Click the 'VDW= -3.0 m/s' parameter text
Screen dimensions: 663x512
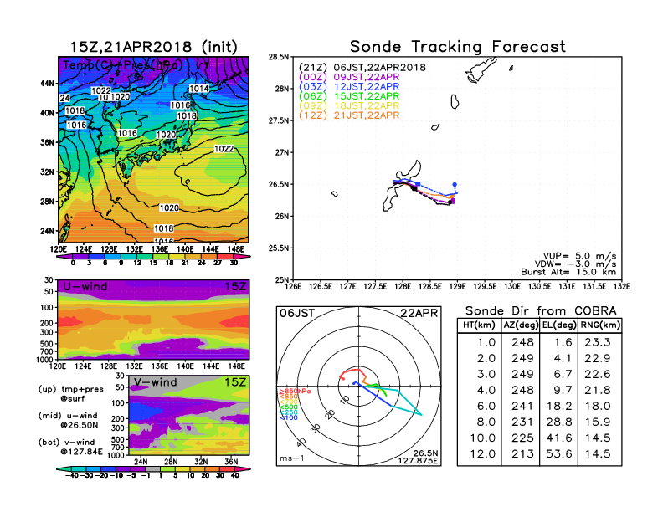pos(575,264)
